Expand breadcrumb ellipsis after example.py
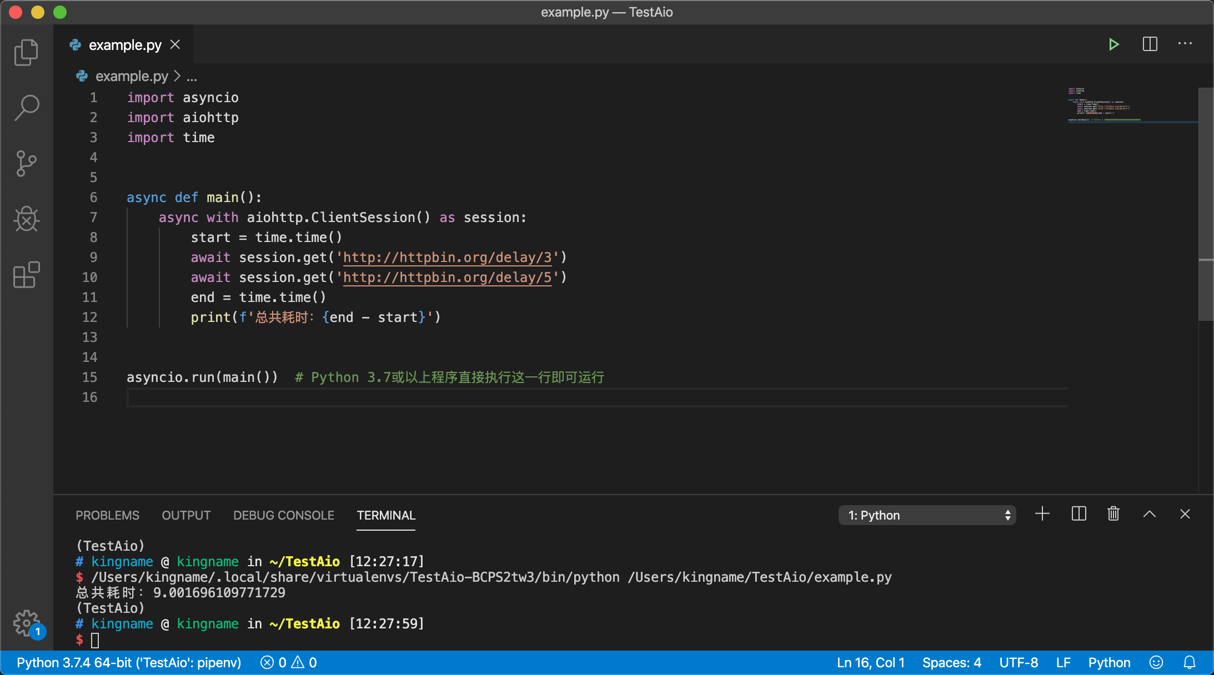 [192, 77]
